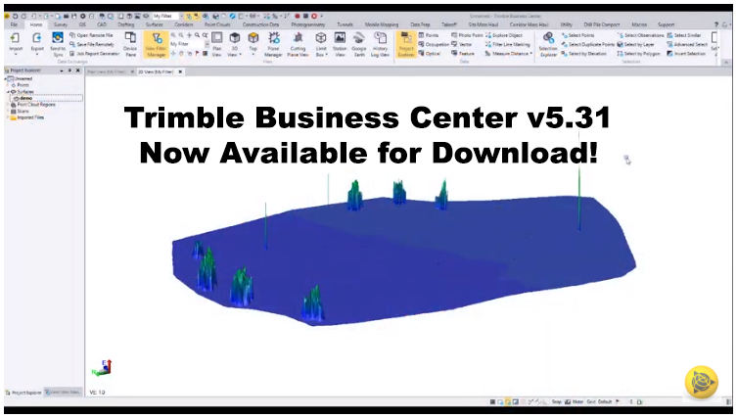Open the Plane Manager
Screen dimensions: 737x418
pos(273,45)
